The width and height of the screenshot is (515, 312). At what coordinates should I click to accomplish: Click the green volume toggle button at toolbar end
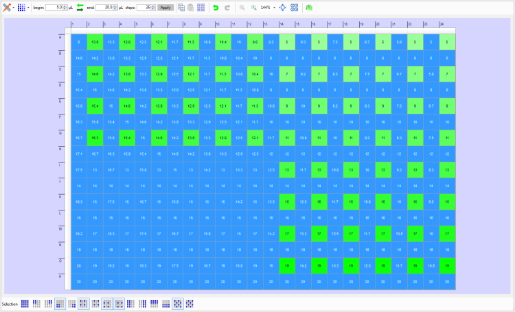click(308, 7)
